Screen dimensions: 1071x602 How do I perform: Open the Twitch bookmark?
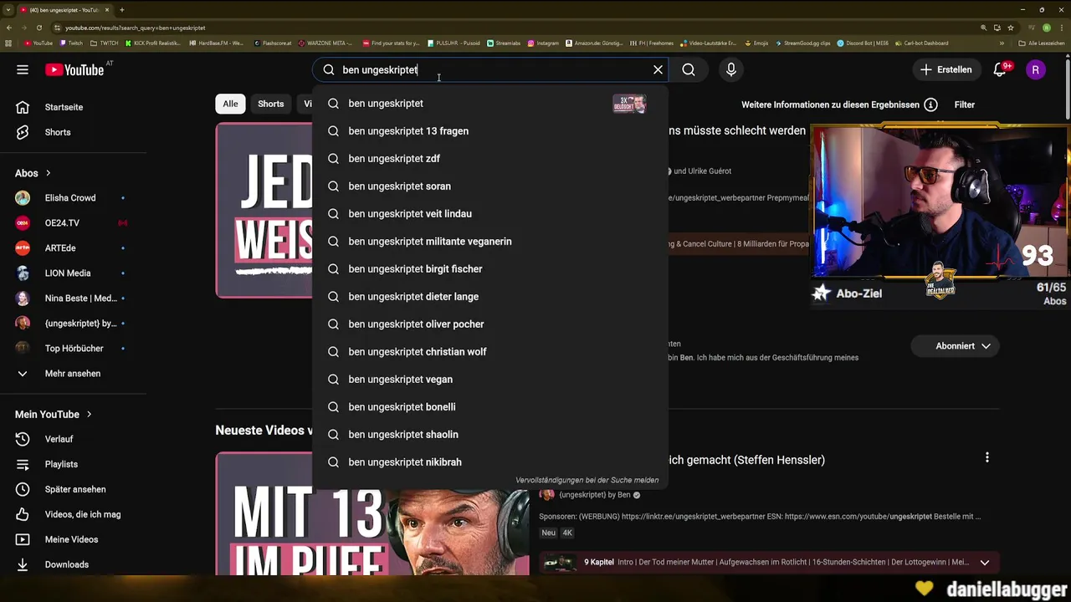[71, 43]
